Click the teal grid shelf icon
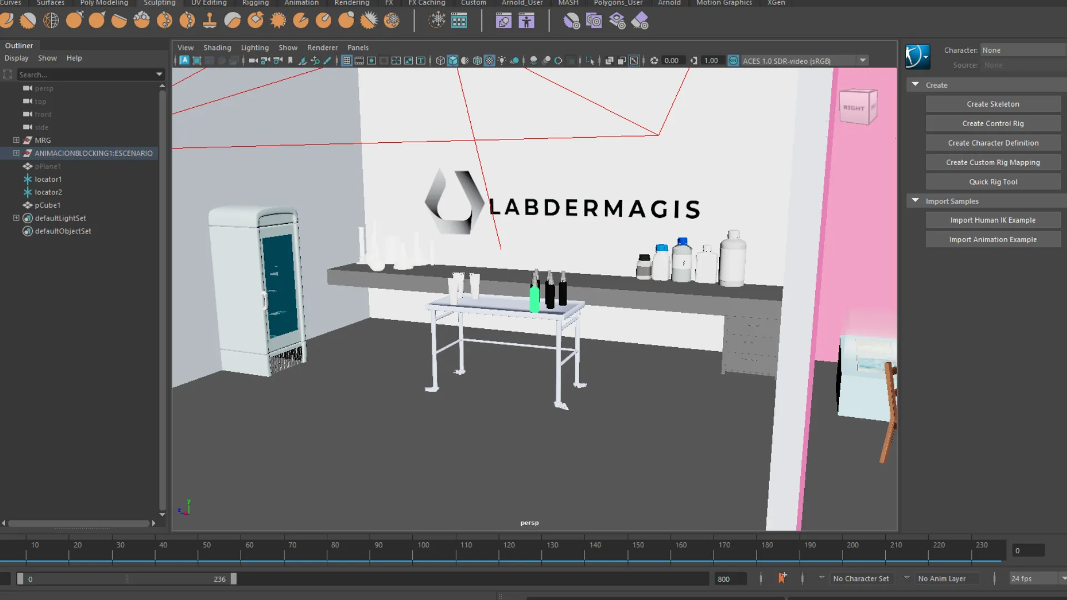 click(459, 21)
